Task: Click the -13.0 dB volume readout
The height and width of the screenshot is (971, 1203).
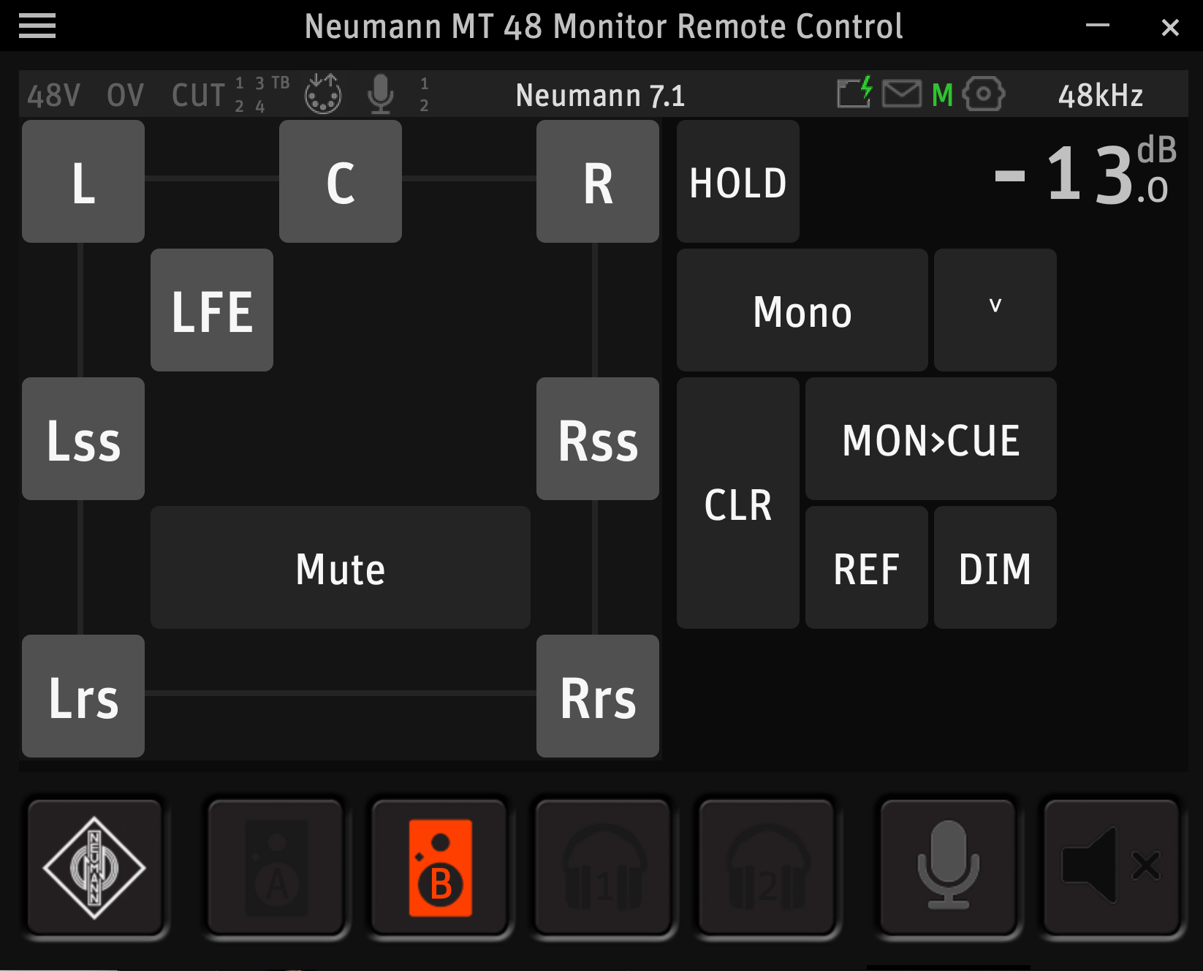Action: tap(1084, 175)
